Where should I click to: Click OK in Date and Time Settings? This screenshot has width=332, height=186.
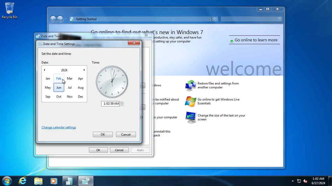click(x=103, y=135)
